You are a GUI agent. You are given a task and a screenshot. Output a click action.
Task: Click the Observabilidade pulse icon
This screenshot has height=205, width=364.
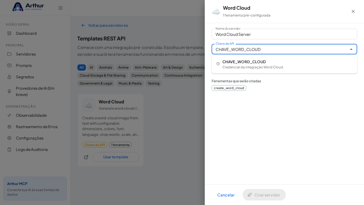9,115
